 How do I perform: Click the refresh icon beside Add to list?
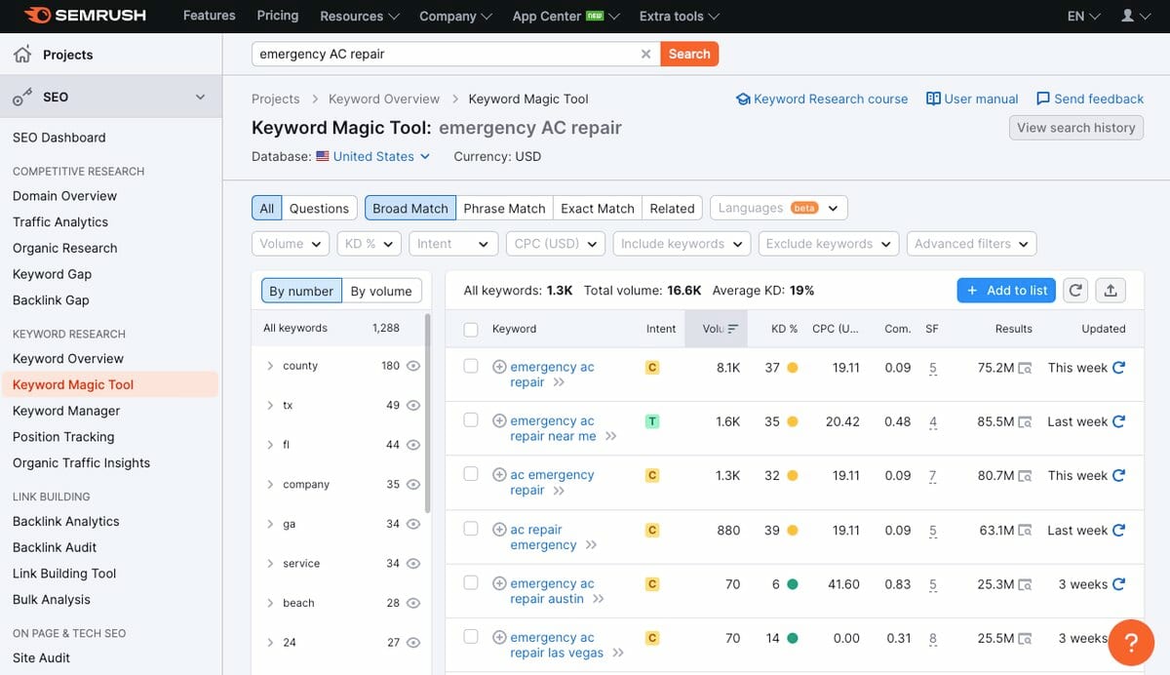(1075, 290)
